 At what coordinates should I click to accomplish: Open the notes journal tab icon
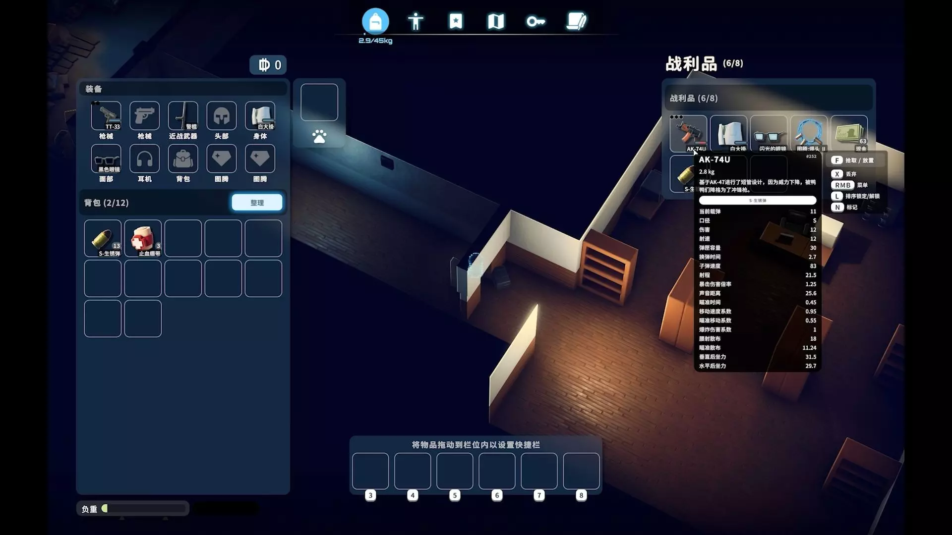pyautogui.click(x=576, y=21)
